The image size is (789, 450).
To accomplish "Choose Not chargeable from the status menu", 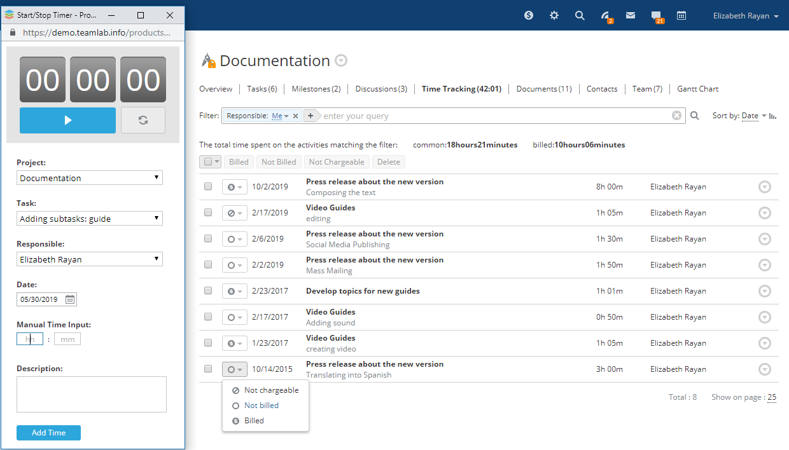I will coord(271,390).
